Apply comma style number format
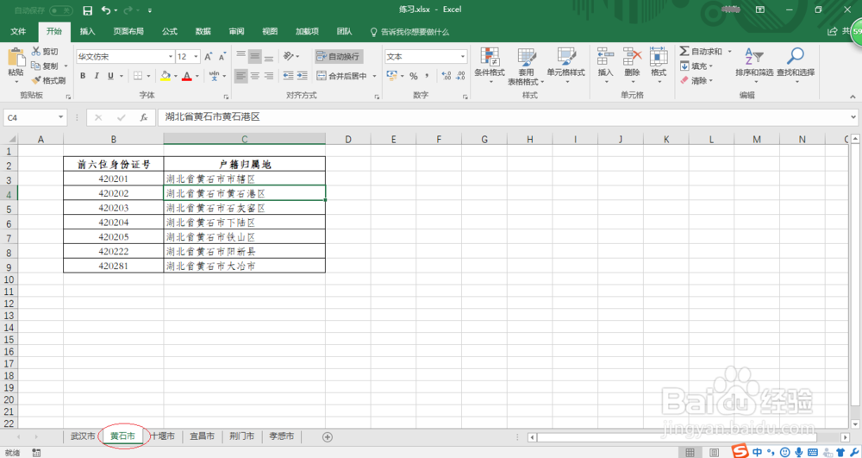862x458 pixels. [x=428, y=76]
